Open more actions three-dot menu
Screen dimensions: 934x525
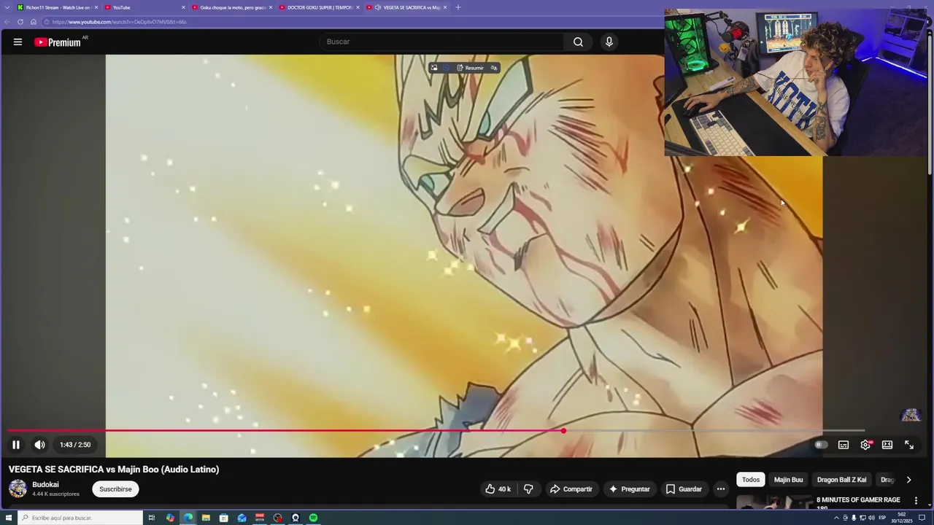click(x=721, y=489)
